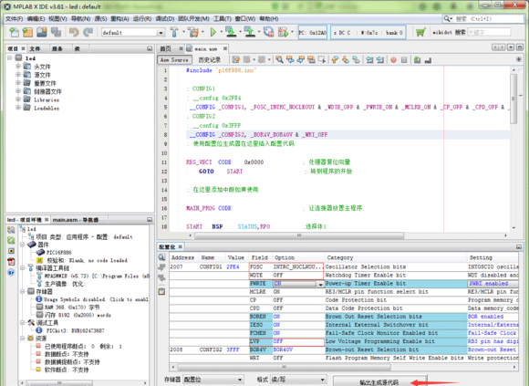
Task: Save all files using toolbar icon
Action: click(x=56, y=32)
